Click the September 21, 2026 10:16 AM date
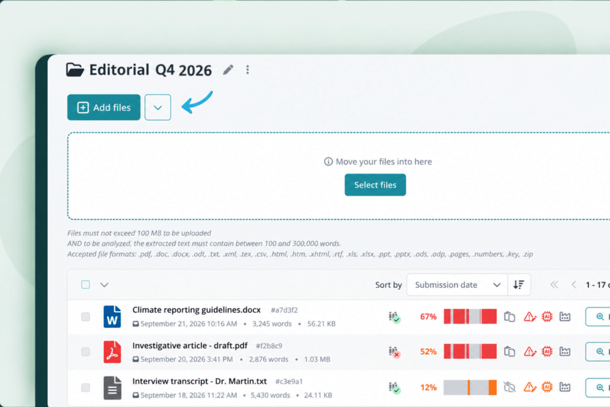The image size is (610, 407). click(189, 324)
